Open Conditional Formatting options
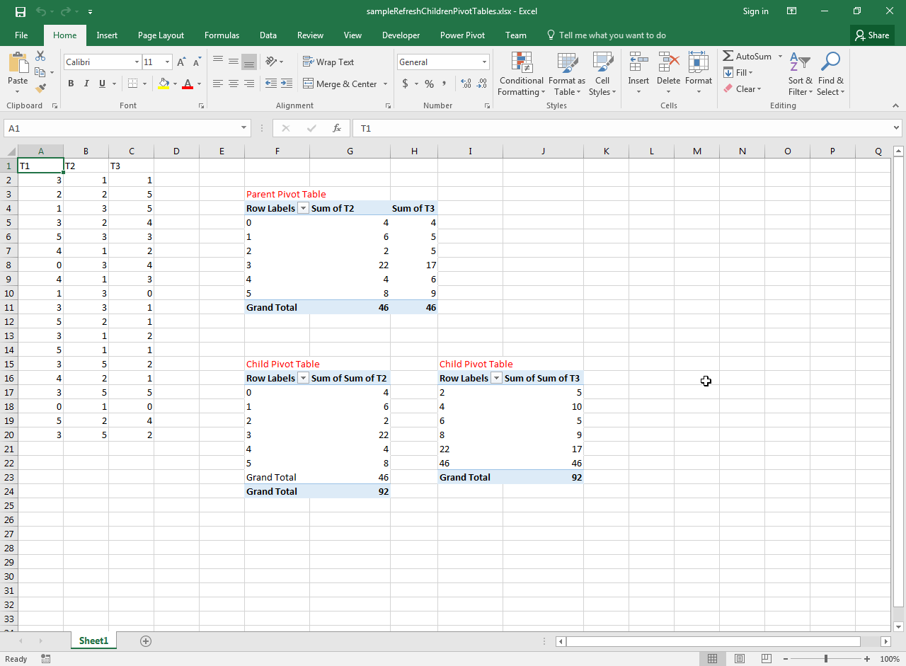 521,74
